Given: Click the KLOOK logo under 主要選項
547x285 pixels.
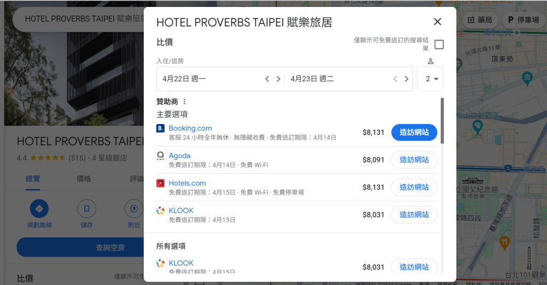Looking at the screenshot, I should [x=160, y=211].
